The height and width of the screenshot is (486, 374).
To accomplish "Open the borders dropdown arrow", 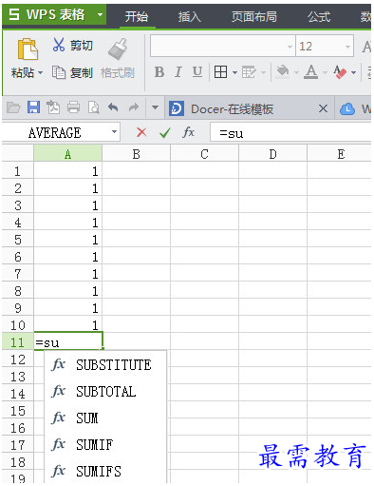I will click(x=234, y=72).
